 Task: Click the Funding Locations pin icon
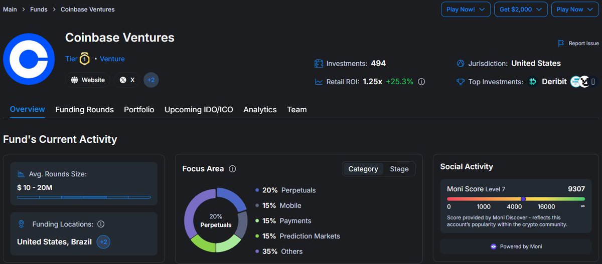click(21, 224)
